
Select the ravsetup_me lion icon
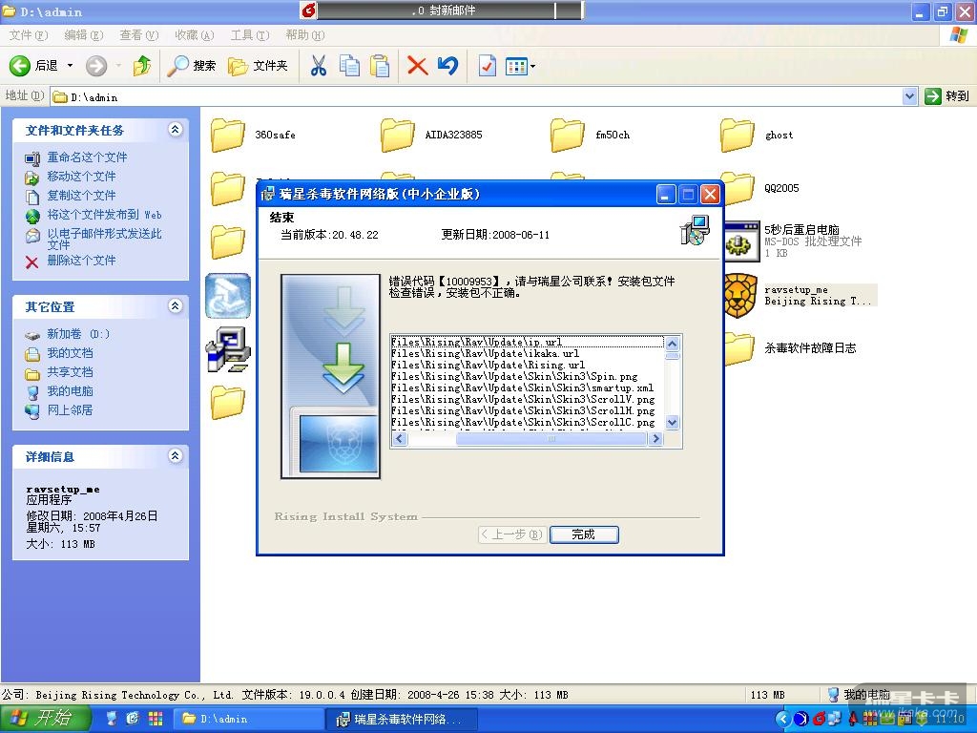tap(740, 295)
